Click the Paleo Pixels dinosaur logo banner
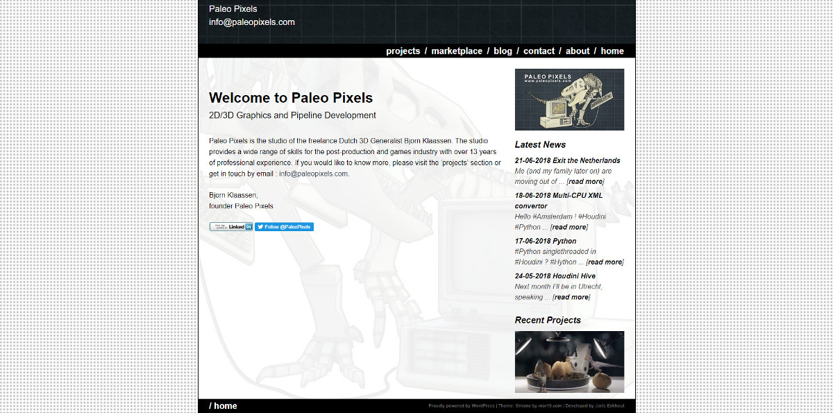Viewport: 833px width, 413px height. pyautogui.click(x=569, y=99)
